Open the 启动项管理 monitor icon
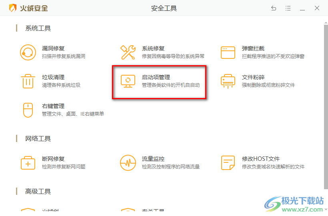Image resolution: width=328 pixels, height=216 pixels. [128, 81]
